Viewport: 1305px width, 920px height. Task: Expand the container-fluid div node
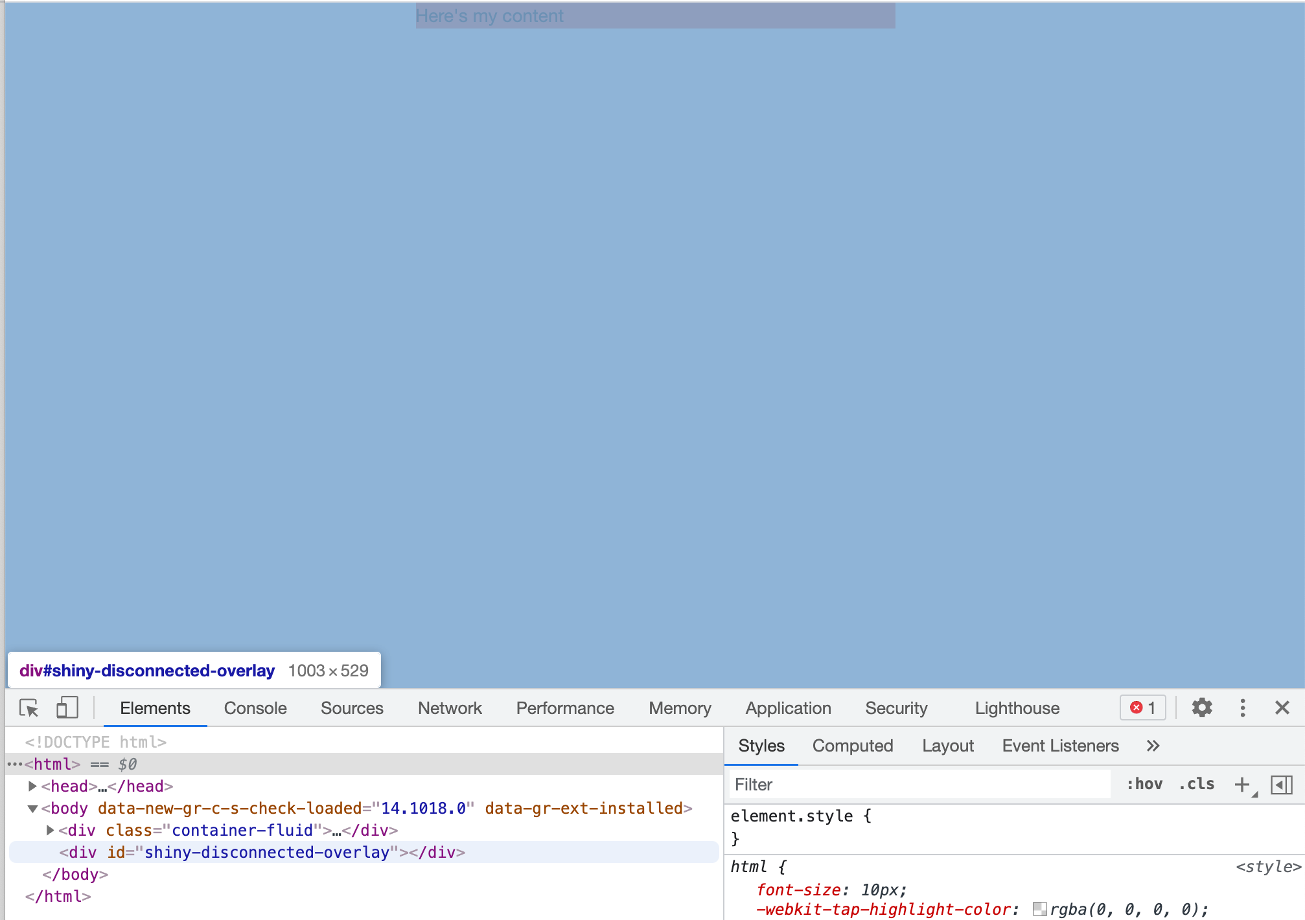coord(50,831)
